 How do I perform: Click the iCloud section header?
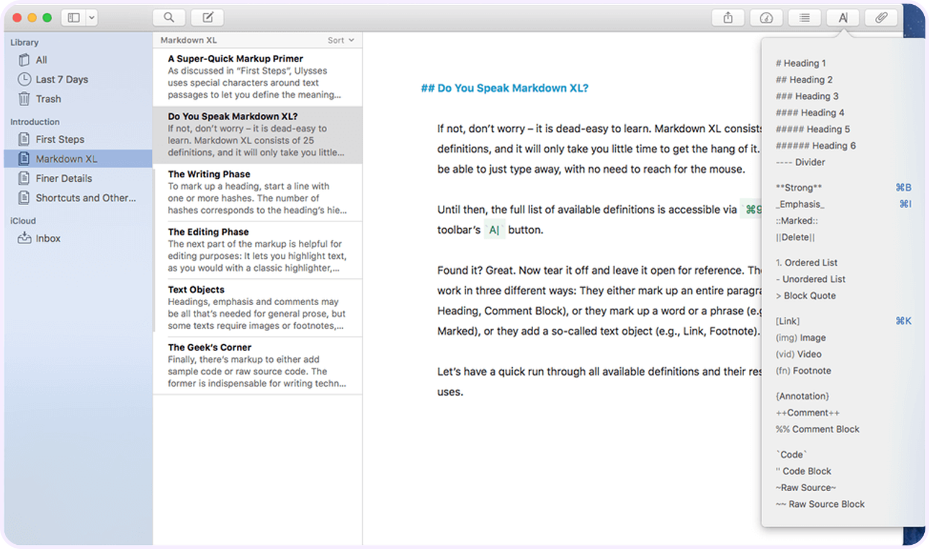(23, 221)
